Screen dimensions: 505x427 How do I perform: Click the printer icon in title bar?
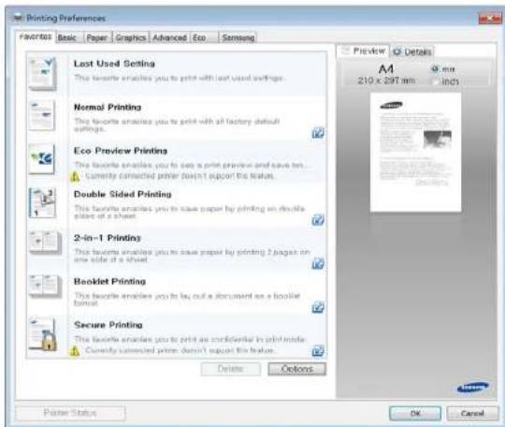(x=18, y=18)
